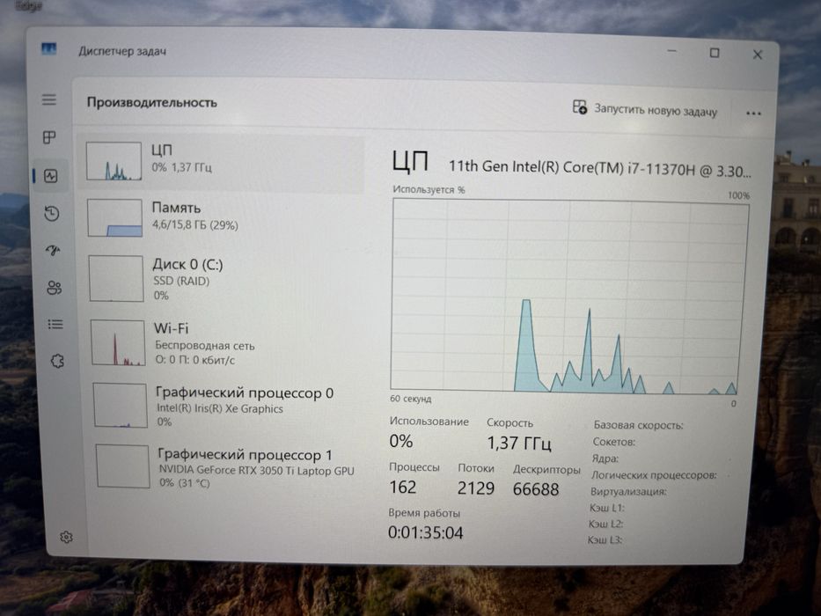Click the Беспроводная сеть text
The width and height of the screenshot is (821, 616).
click(x=205, y=346)
